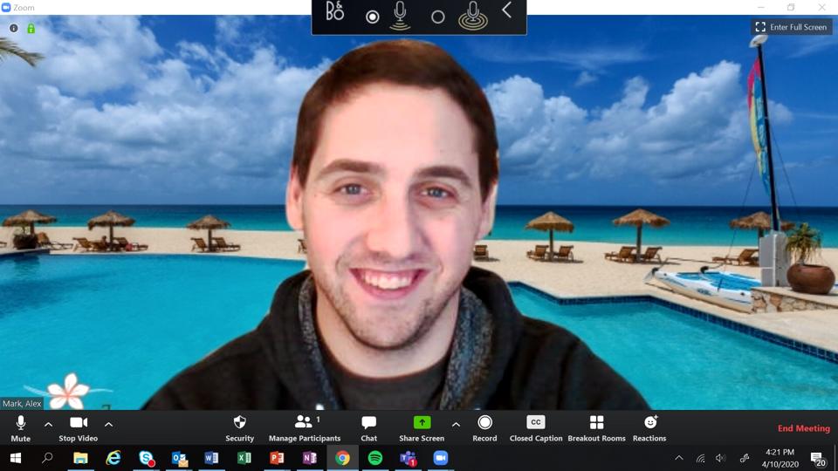View meeting information icon
838x471 pixels.
(x=14, y=28)
